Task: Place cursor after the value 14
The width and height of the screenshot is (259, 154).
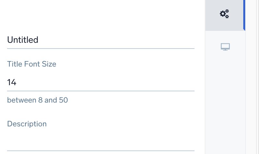Action: pos(17,83)
